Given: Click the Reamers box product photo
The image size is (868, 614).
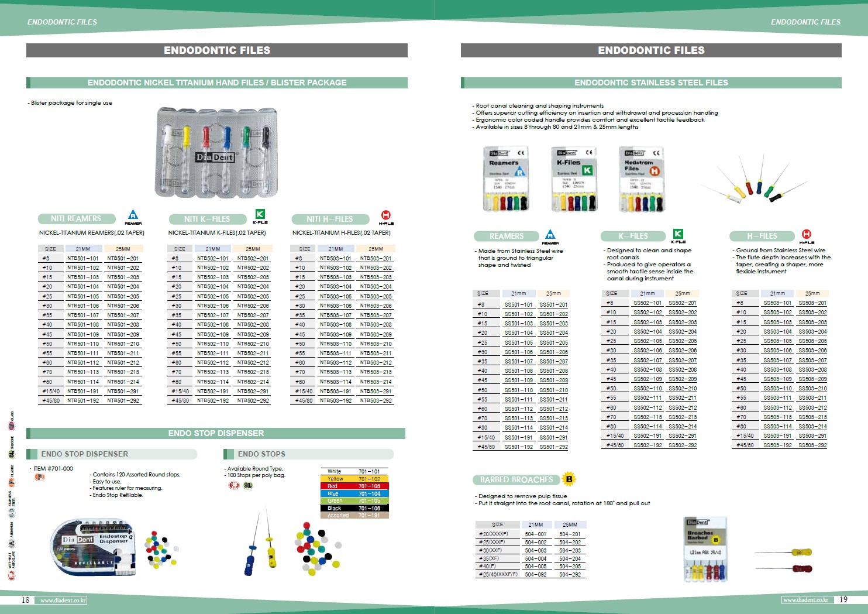Looking at the screenshot, I should [507, 179].
